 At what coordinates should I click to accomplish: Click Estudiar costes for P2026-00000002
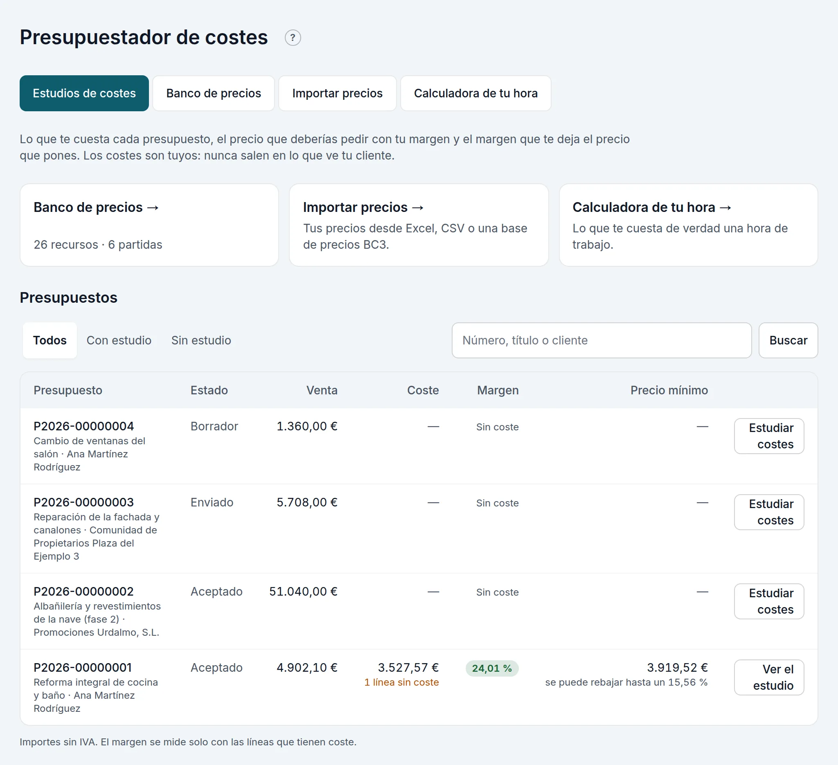coord(769,601)
